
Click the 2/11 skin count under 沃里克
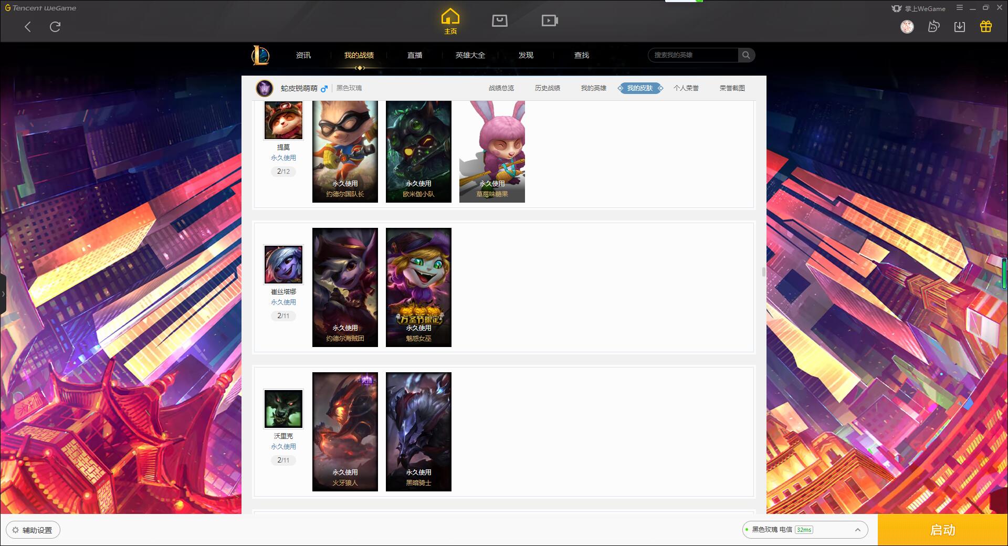283,460
